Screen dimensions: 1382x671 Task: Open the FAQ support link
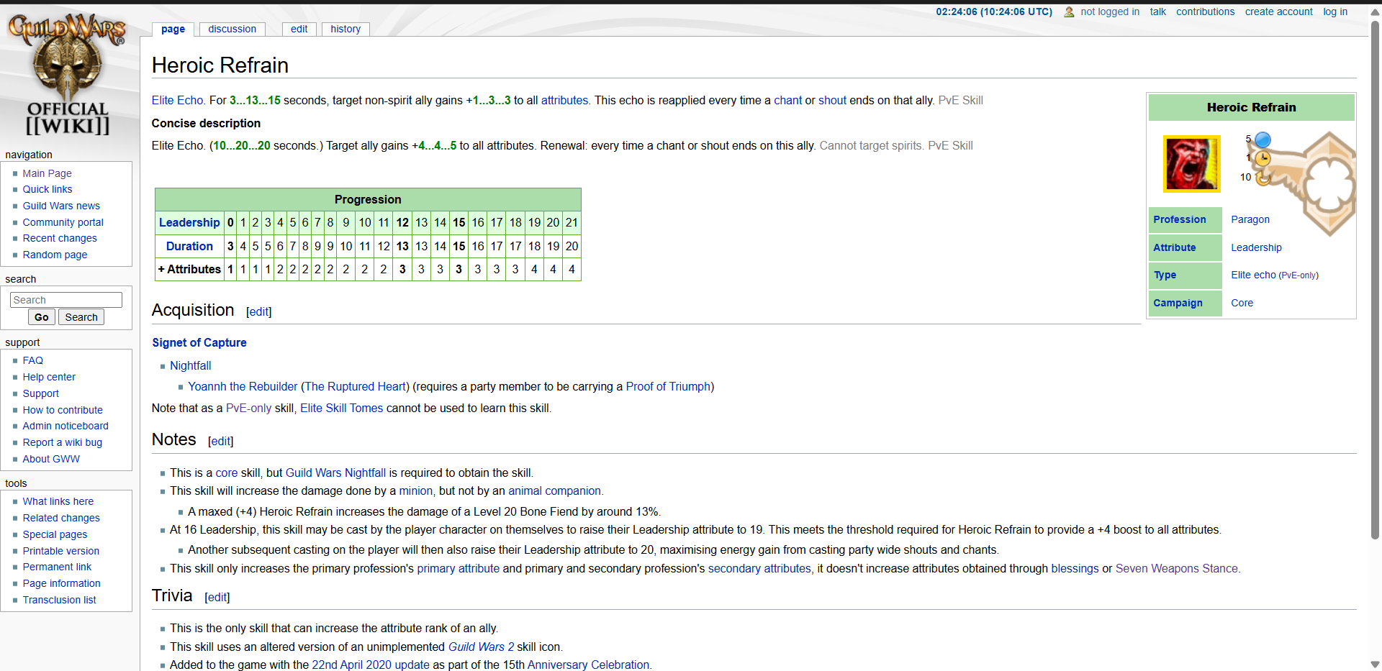[32, 360]
